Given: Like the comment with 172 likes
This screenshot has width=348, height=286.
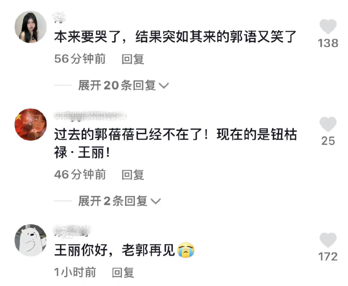Looking at the screenshot, I should point(328,240).
